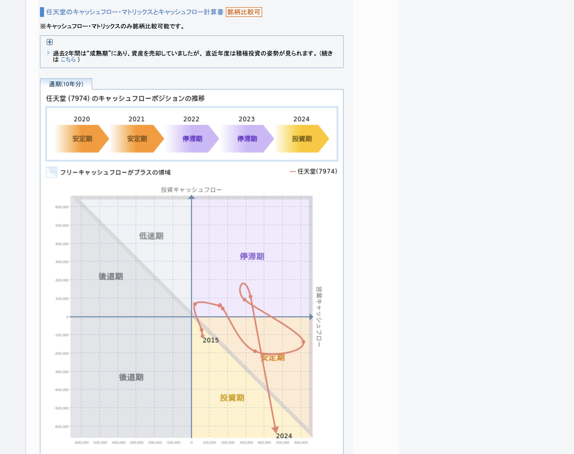The height and width of the screenshot is (454, 574).
Task: Click the 2023 停滞期 arrow icon
Action: pyautogui.click(x=247, y=138)
